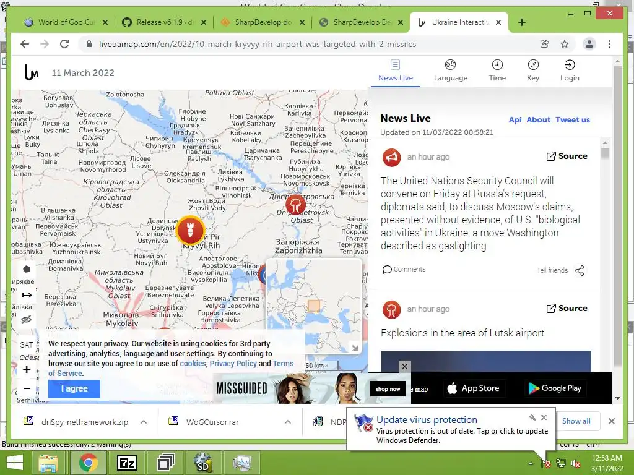634x475 pixels.
Task: Click Show all downloads
Action: (576, 421)
